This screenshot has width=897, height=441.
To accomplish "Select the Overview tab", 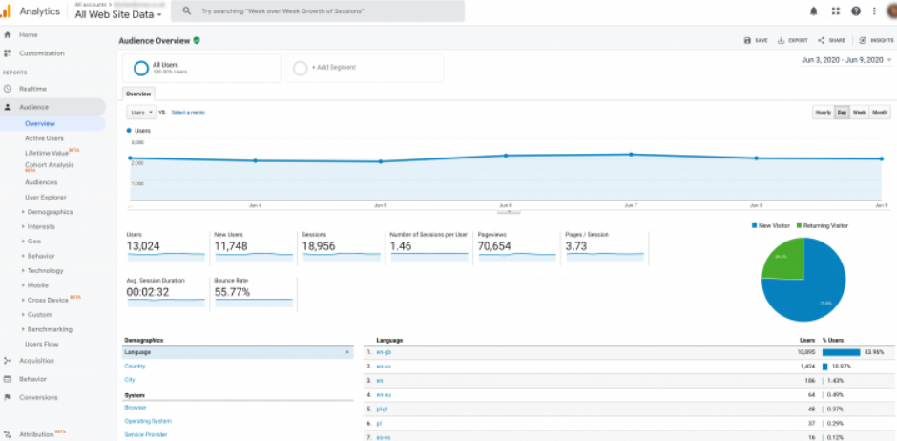I will coord(138,94).
